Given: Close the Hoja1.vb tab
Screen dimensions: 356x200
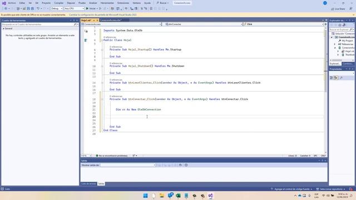Looking at the screenshot, I should pyautogui.click(x=97, y=20).
